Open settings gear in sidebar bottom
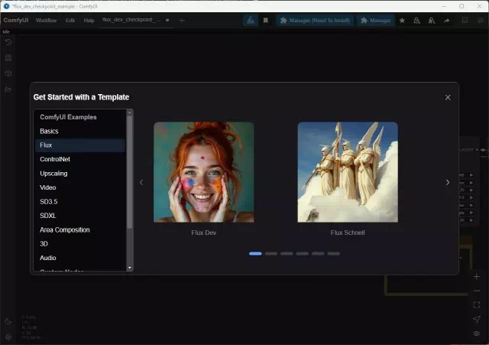The width and height of the screenshot is (489, 345). point(8,337)
